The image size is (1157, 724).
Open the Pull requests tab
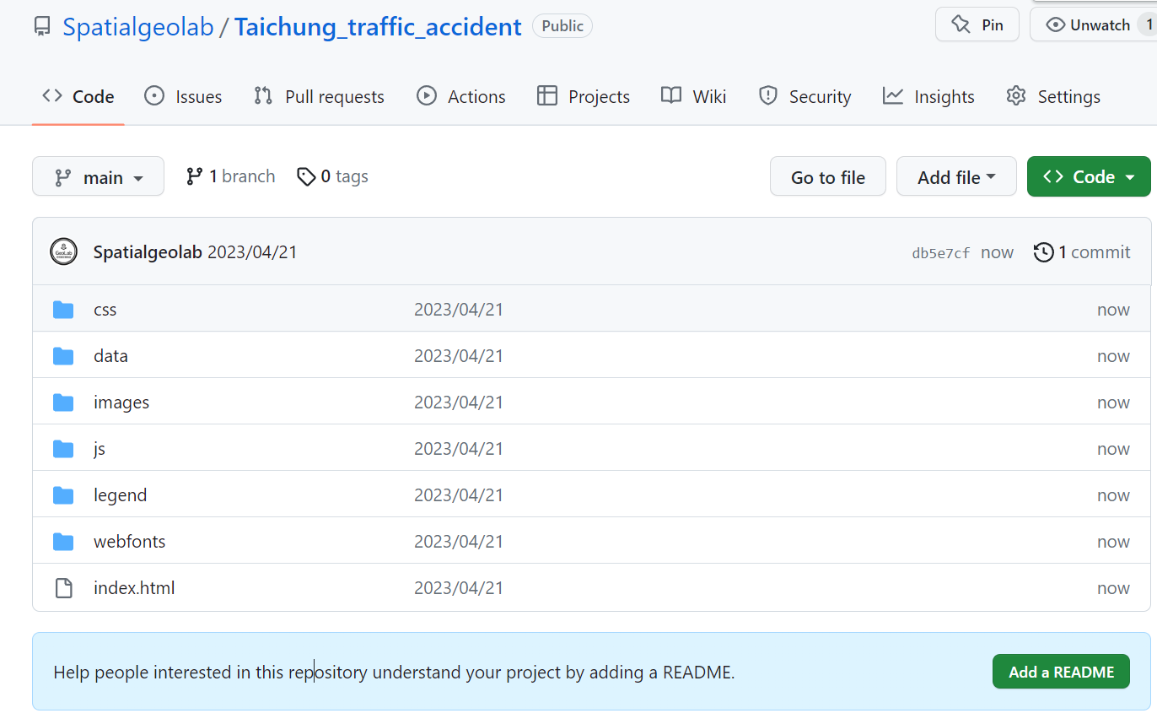click(x=319, y=97)
